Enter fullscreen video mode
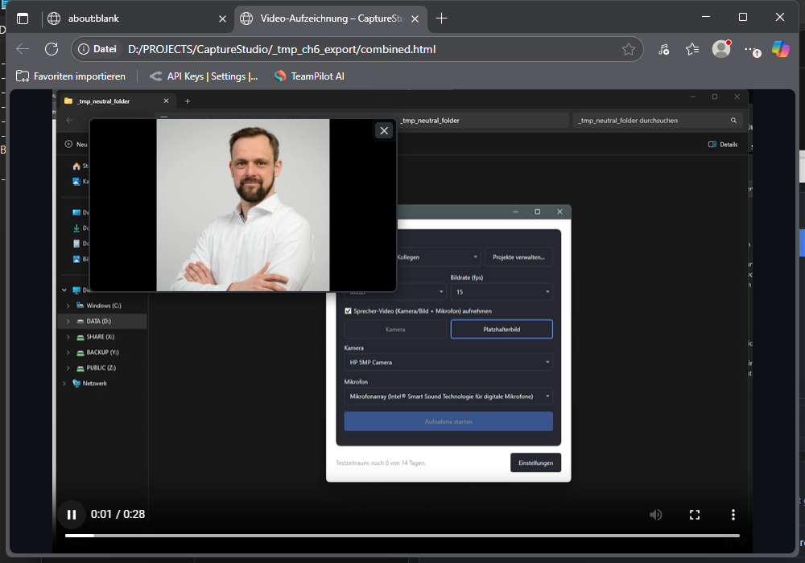Image resolution: width=805 pixels, height=563 pixels. click(x=694, y=514)
